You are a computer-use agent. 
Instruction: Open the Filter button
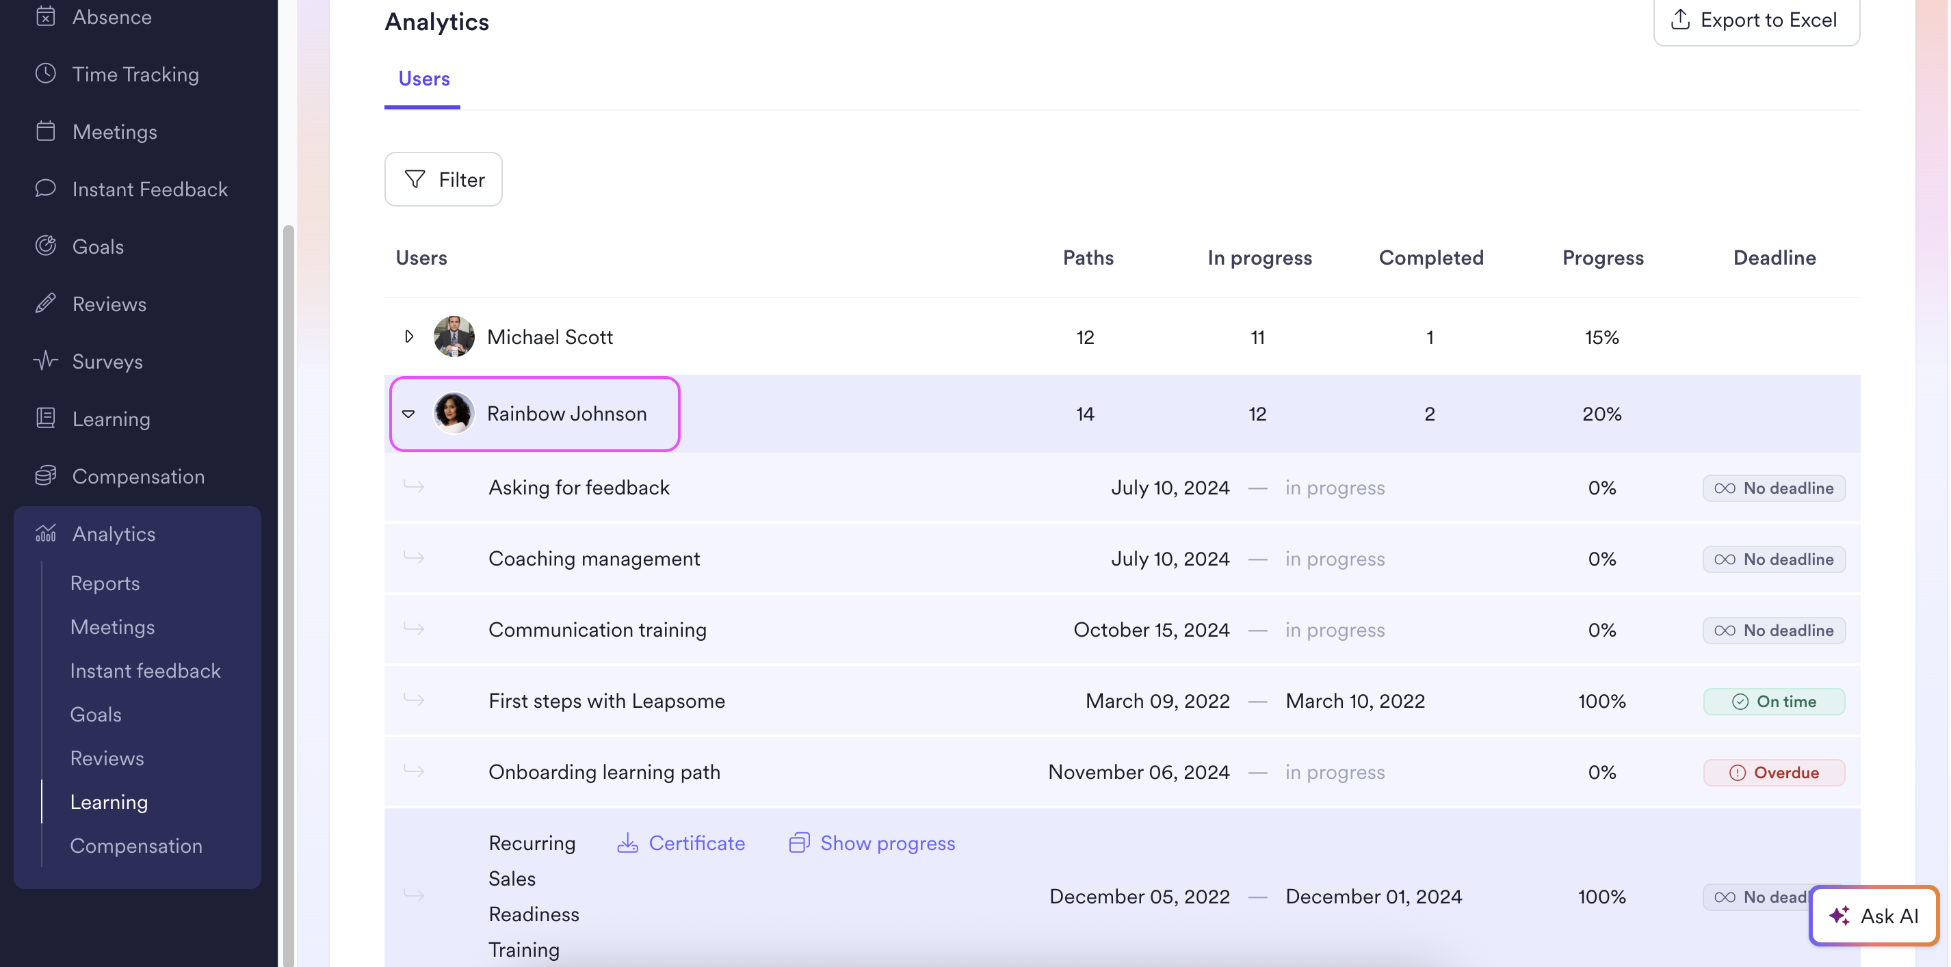pos(443,179)
